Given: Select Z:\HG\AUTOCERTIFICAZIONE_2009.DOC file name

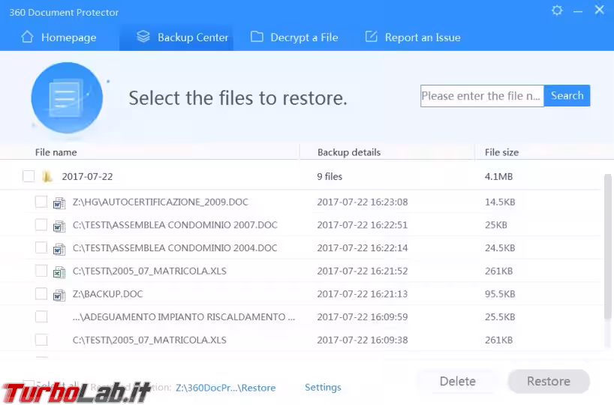Looking at the screenshot, I should coord(161,202).
